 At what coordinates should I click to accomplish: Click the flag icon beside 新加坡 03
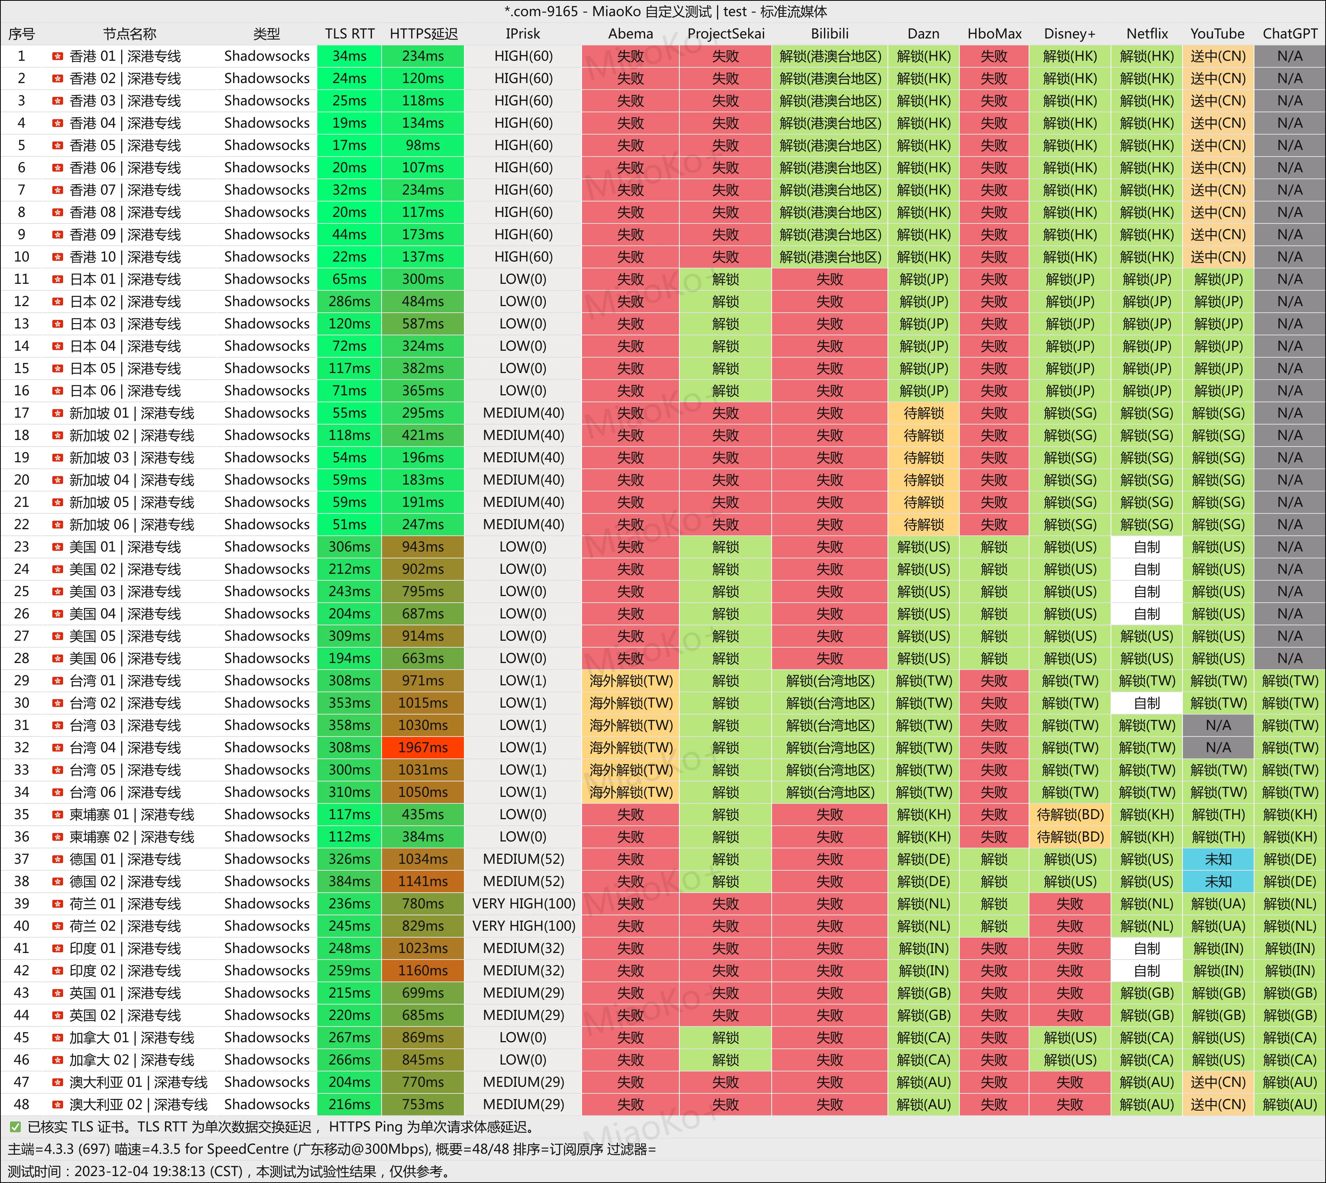[x=57, y=458]
